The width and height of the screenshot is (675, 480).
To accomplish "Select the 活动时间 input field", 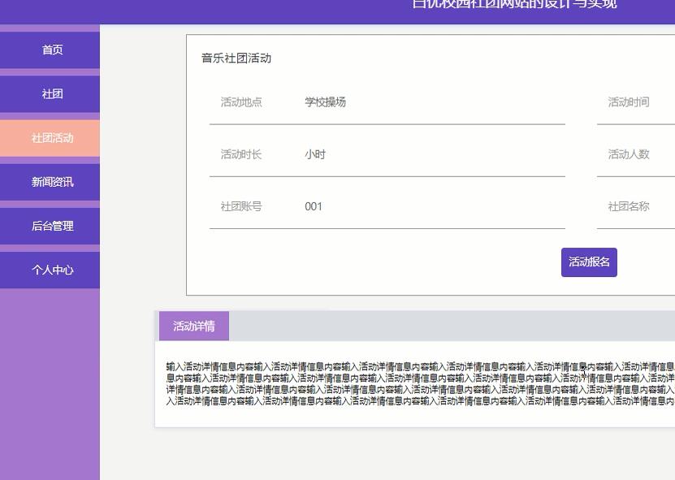I will [x=650, y=102].
